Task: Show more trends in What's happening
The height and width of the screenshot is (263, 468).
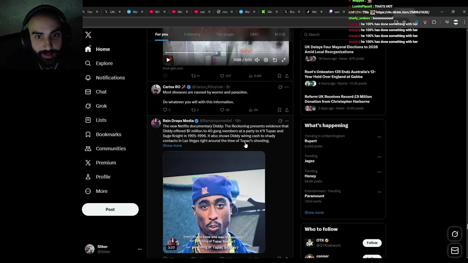Action: [x=314, y=213]
